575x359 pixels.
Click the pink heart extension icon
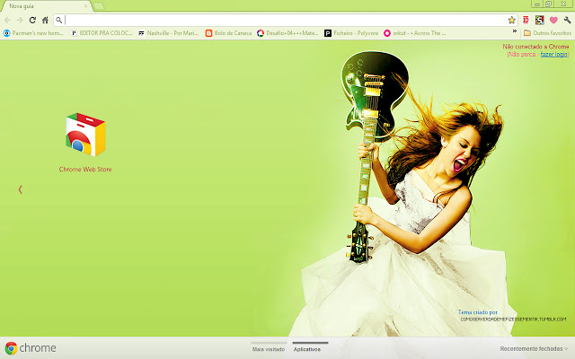tap(553, 20)
